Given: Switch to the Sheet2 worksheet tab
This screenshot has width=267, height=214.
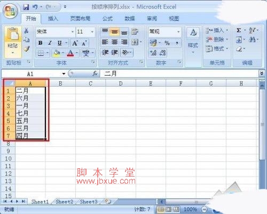Looking at the screenshot, I should 64,202.
